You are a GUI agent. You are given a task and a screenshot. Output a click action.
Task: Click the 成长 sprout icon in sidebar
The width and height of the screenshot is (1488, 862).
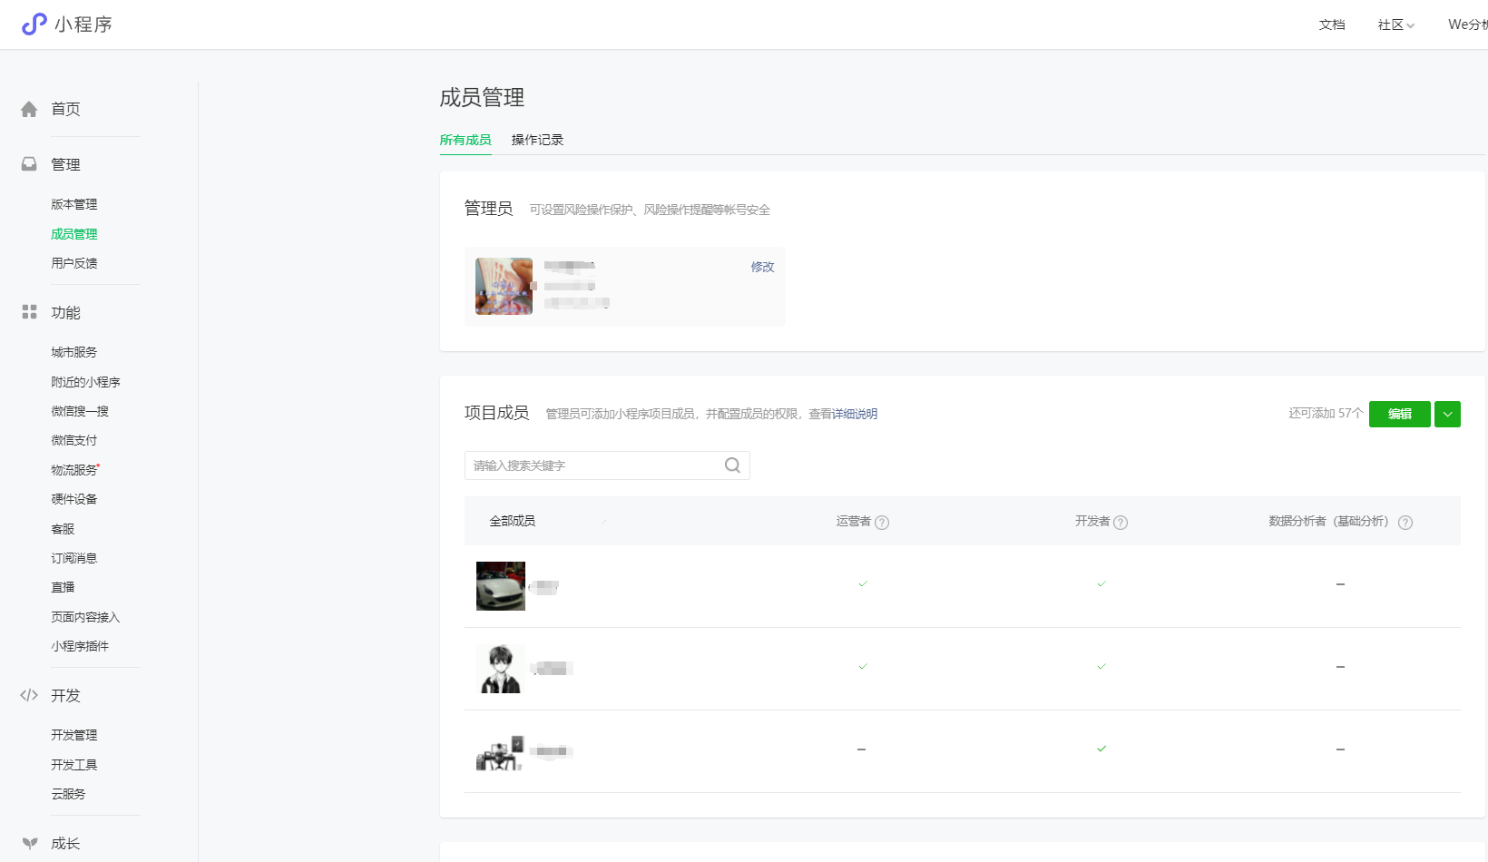coord(30,843)
